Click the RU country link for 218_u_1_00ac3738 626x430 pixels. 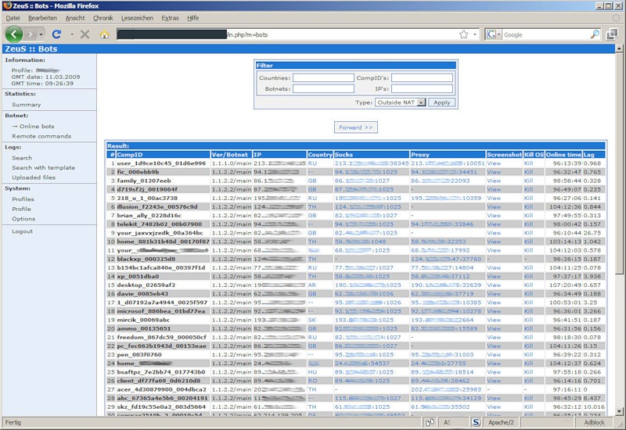click(x=312, y=199)
